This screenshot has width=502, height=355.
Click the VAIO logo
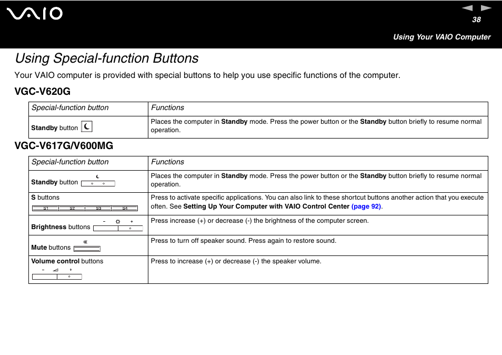pyautogui.click(x=35, y=14)
